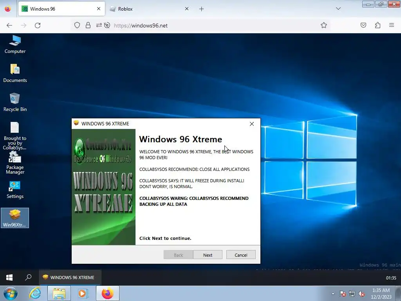Open the Firefox application menu
This screenshot has height=301, width=401.
pos(392,25)
